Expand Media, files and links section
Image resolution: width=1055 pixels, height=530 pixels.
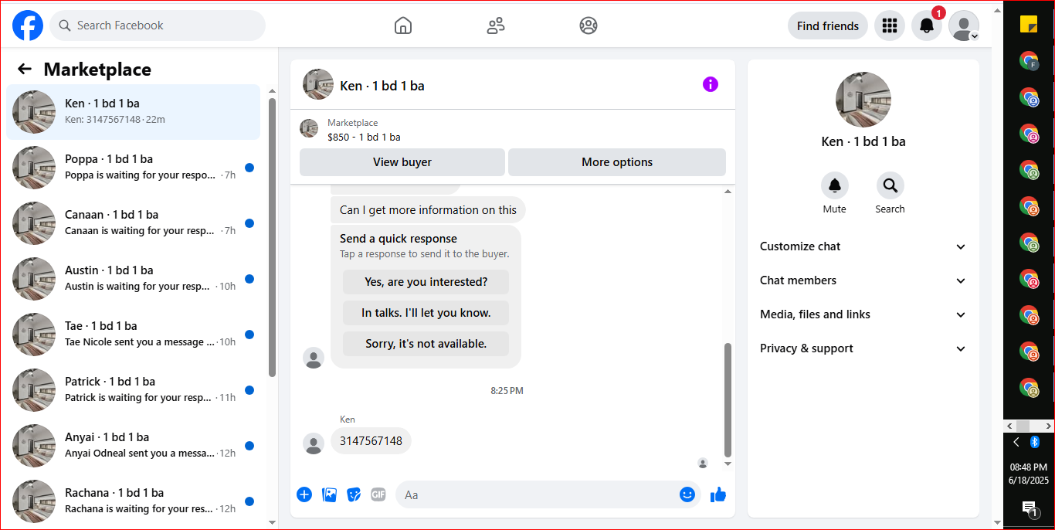click(x=863, y=314)
